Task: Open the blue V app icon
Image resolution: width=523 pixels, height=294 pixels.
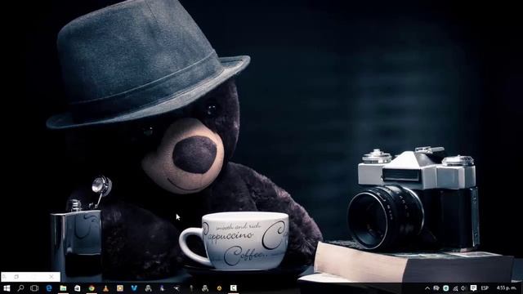Action: pyautogui.click(x=134, y=288)
